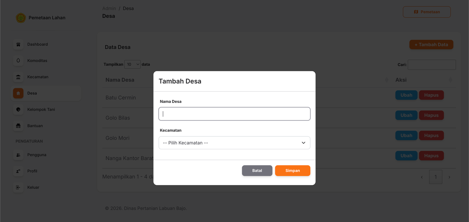Go to previous page chevron

422,177
